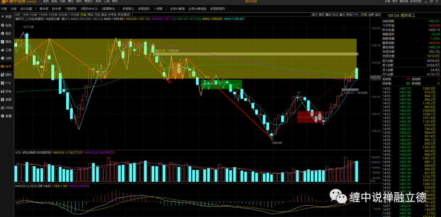Switch chart to 1分钟 period

click(25, 14)
